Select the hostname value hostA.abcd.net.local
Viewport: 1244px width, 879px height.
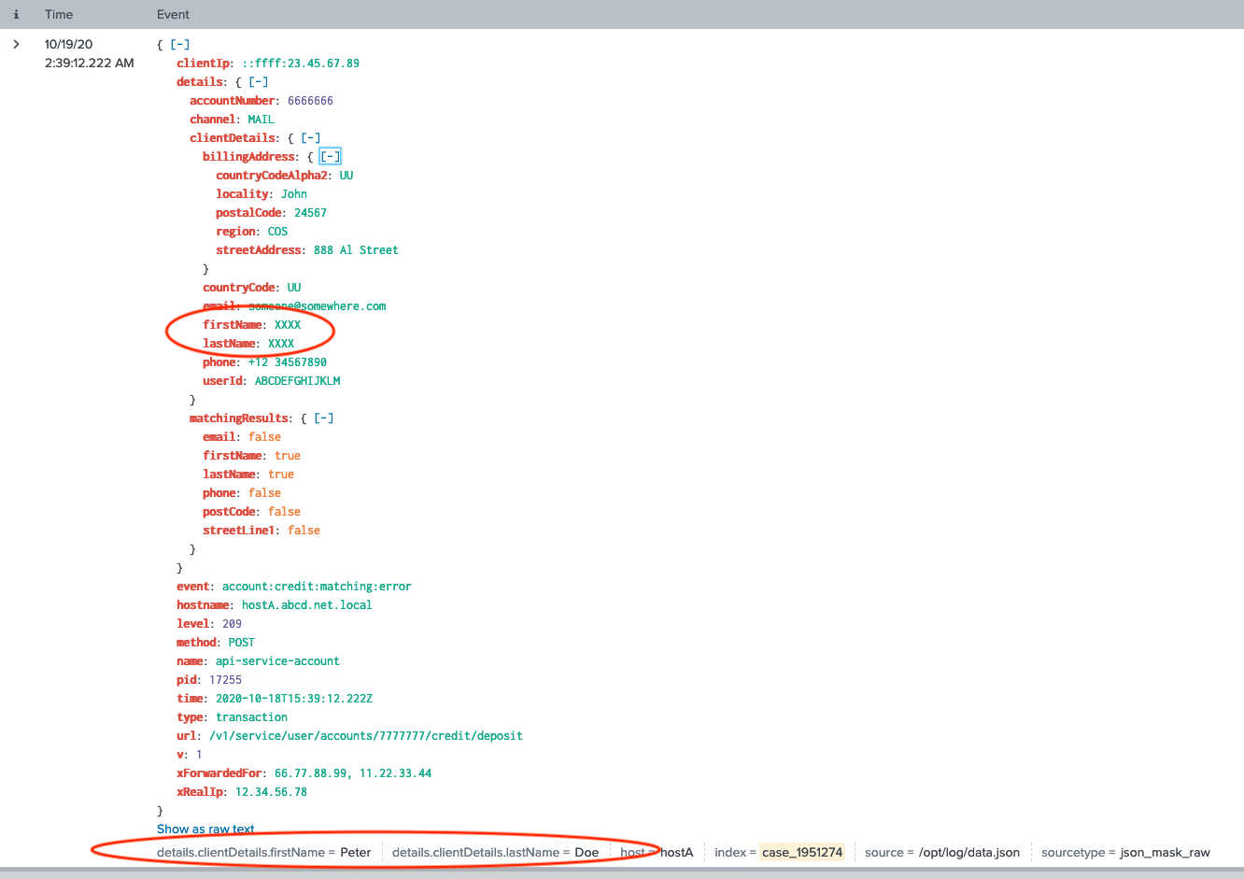(306, 604)
